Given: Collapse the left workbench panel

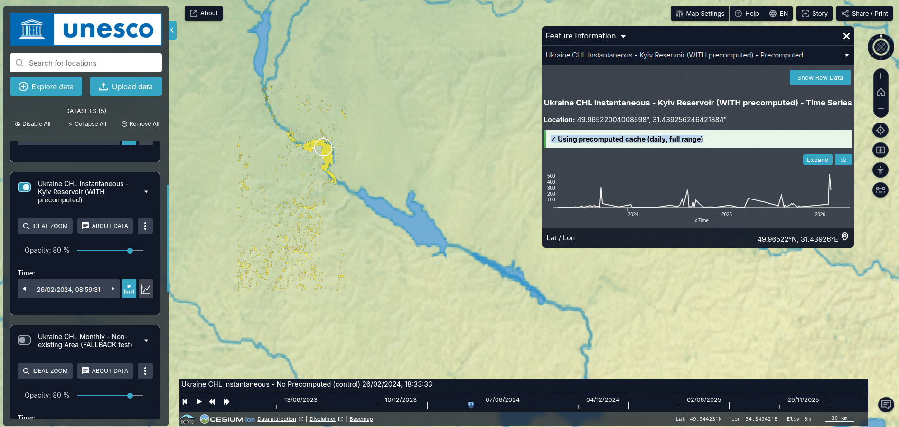Looking at the screenshot, I should [x=172, y=30].
